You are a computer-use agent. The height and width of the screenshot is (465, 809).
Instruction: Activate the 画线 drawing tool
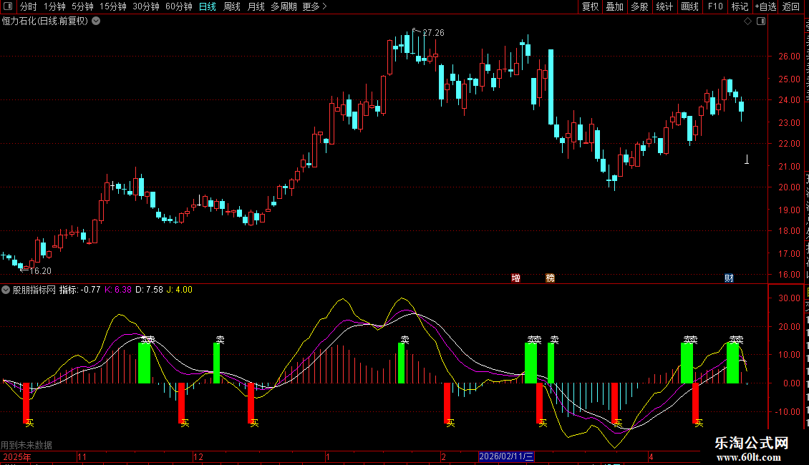click(690, 6)
